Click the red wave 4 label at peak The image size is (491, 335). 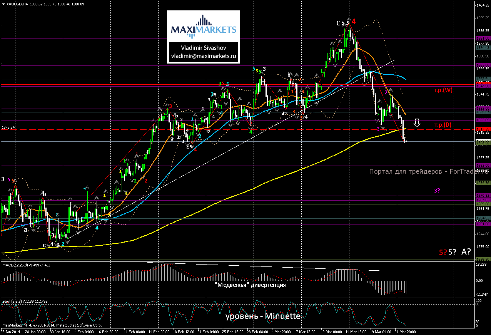[353, 22]
